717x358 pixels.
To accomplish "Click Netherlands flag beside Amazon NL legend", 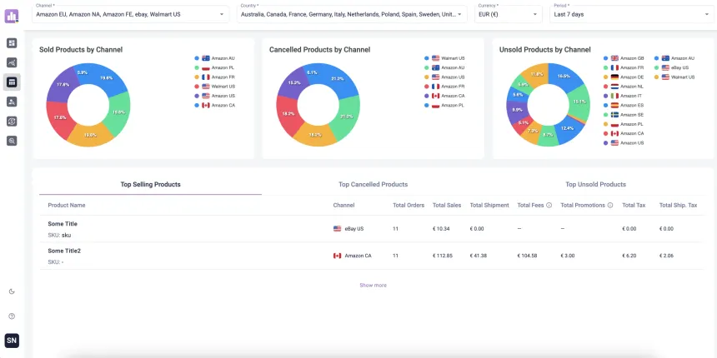I will (614, 87).
